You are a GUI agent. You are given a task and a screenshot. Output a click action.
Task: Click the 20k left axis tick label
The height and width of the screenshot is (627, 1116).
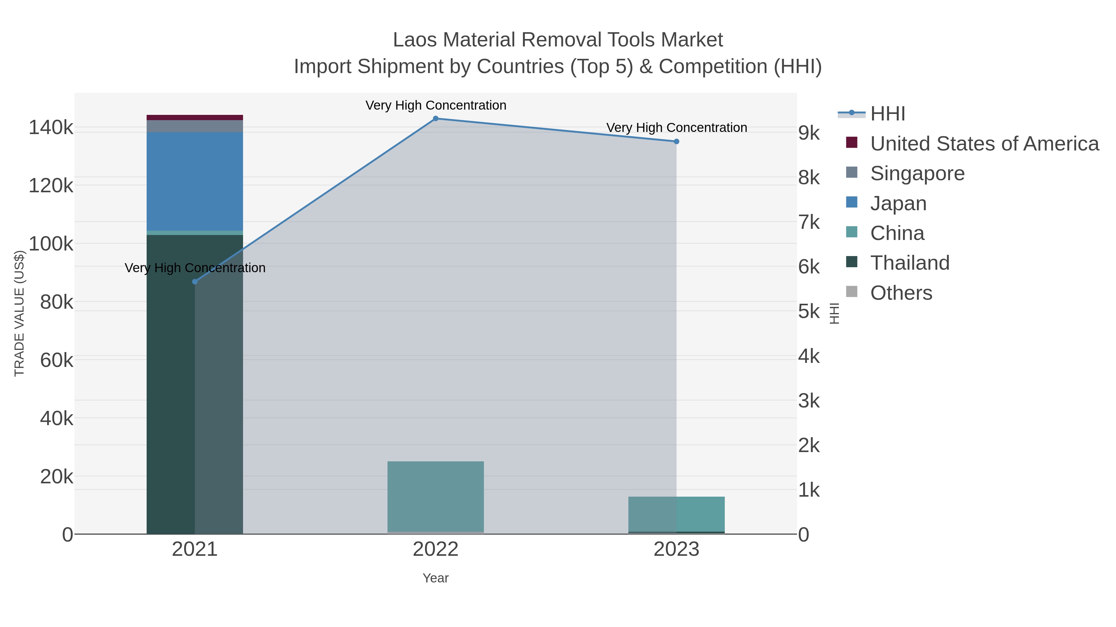(x=57, y=477)
